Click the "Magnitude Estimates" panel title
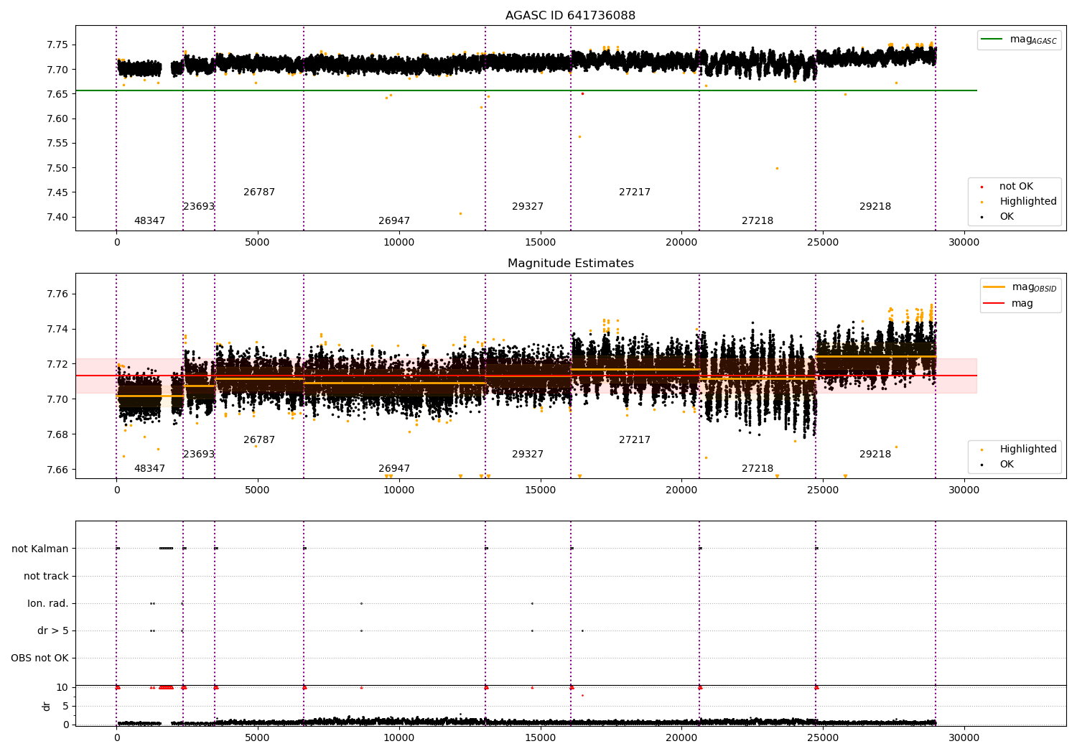This screenshot has width=1077, height=754. coord(570,264)
